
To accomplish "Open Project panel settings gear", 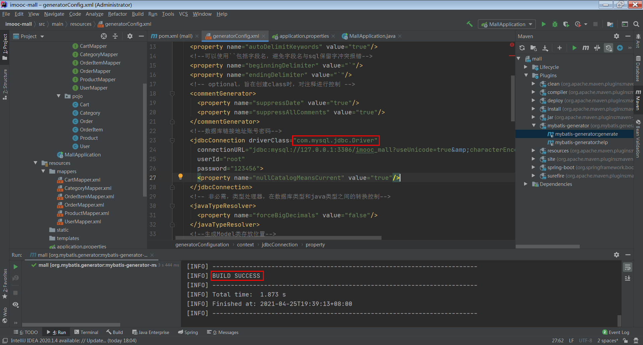I will pos(130,36).
